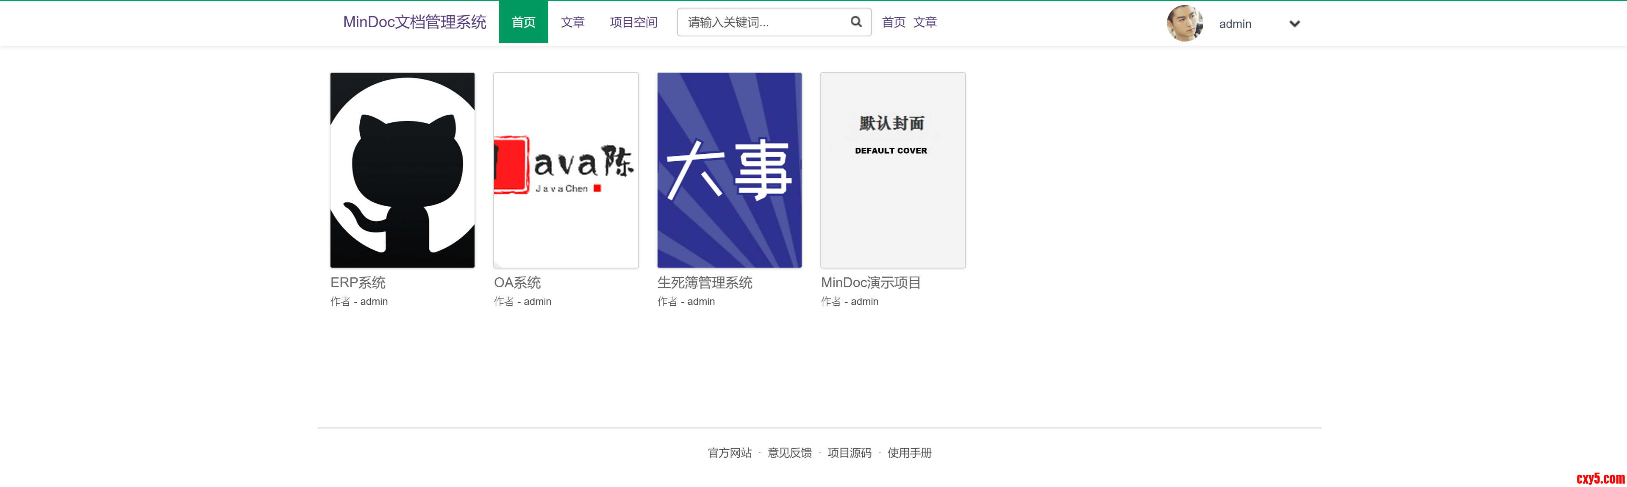Open the 官方网站 footer link
1627x487 pixels.
tap(730, 453)
